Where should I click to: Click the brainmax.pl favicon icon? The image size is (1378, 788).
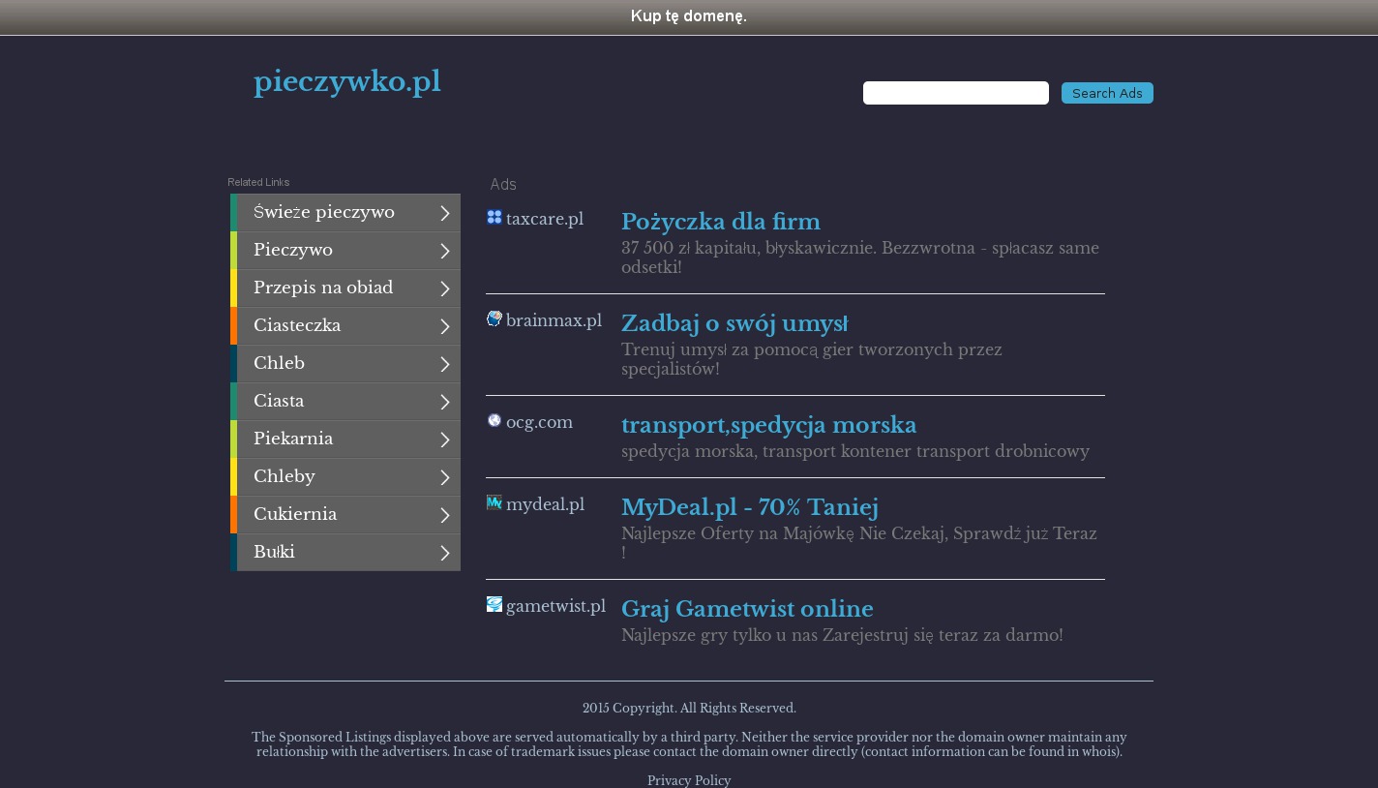tap(494, 319)
